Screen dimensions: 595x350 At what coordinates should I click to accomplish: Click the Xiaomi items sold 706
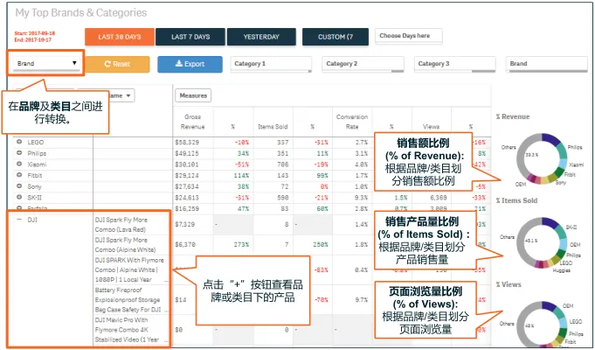point(283,164)
